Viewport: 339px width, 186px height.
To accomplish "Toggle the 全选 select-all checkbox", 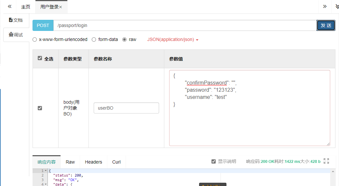I will [x=40, y=58].
